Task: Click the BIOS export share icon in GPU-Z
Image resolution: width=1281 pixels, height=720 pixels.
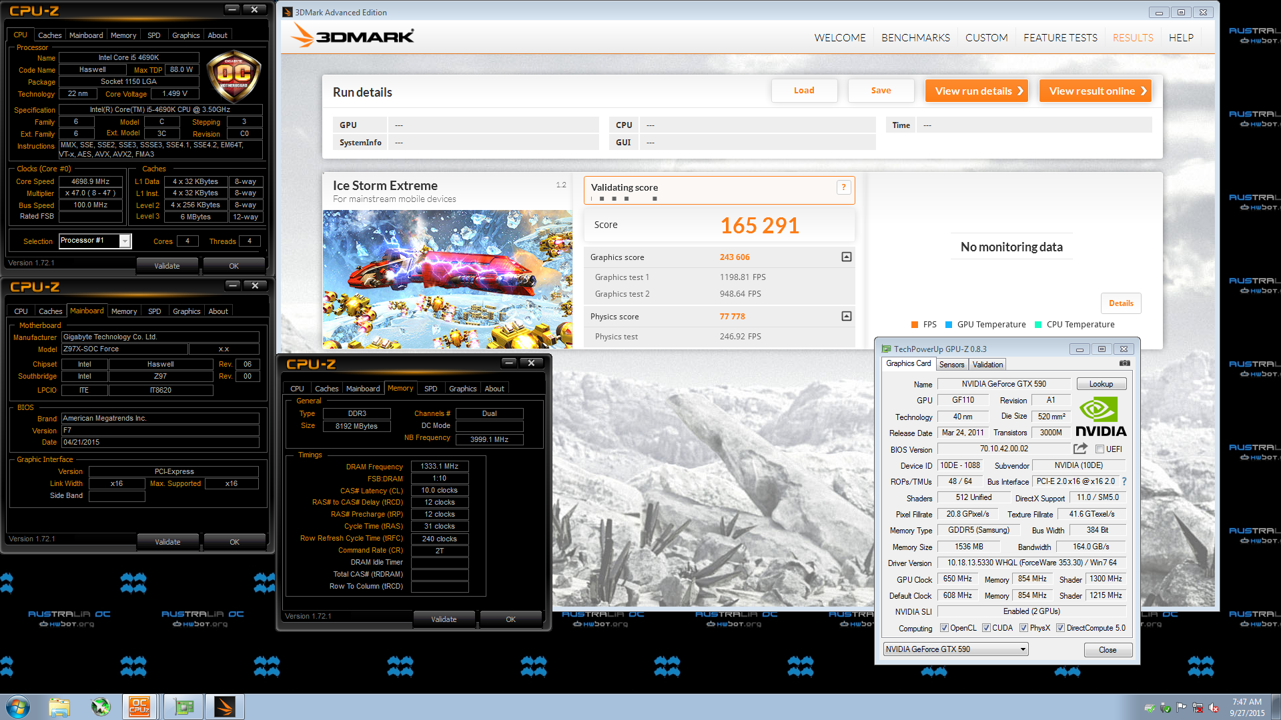Action: click(x=1080, y=449)
